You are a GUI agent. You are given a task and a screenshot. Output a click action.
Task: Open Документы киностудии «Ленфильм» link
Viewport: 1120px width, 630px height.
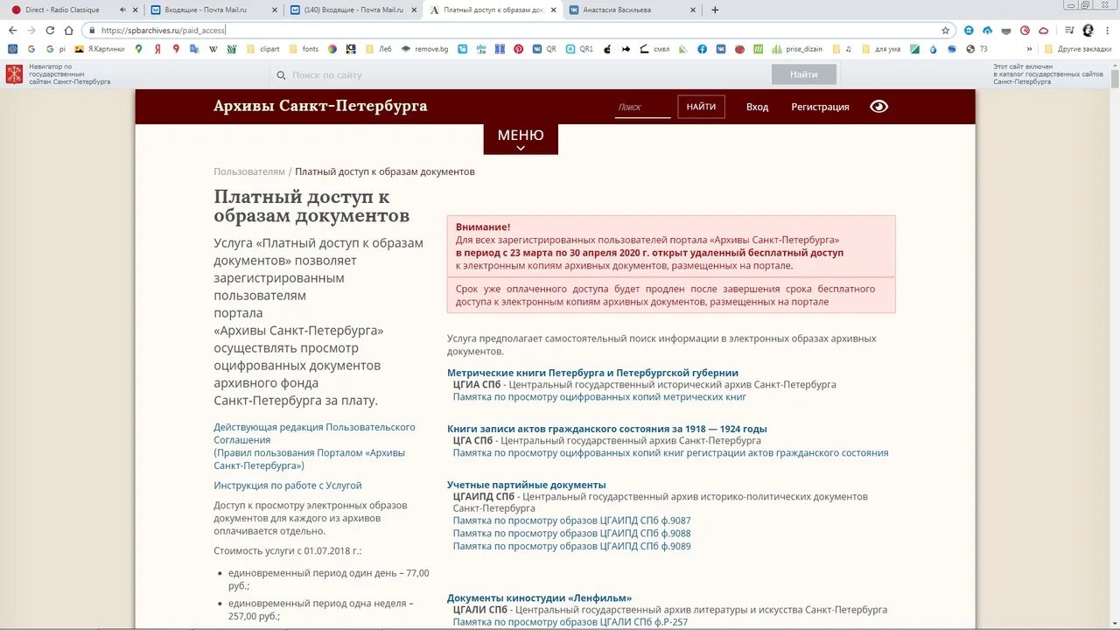539,598
